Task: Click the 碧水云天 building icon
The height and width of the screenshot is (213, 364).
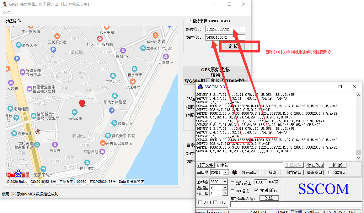Action: click(x=135, y=69)
